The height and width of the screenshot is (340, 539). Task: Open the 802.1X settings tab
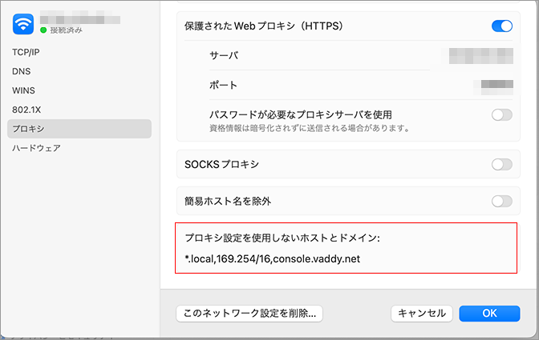click(x=26, y=110)
